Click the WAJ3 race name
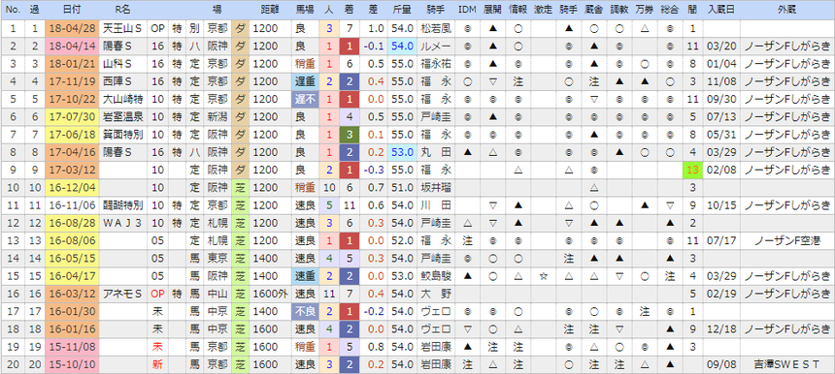835x374 pixels. [123, 223]
